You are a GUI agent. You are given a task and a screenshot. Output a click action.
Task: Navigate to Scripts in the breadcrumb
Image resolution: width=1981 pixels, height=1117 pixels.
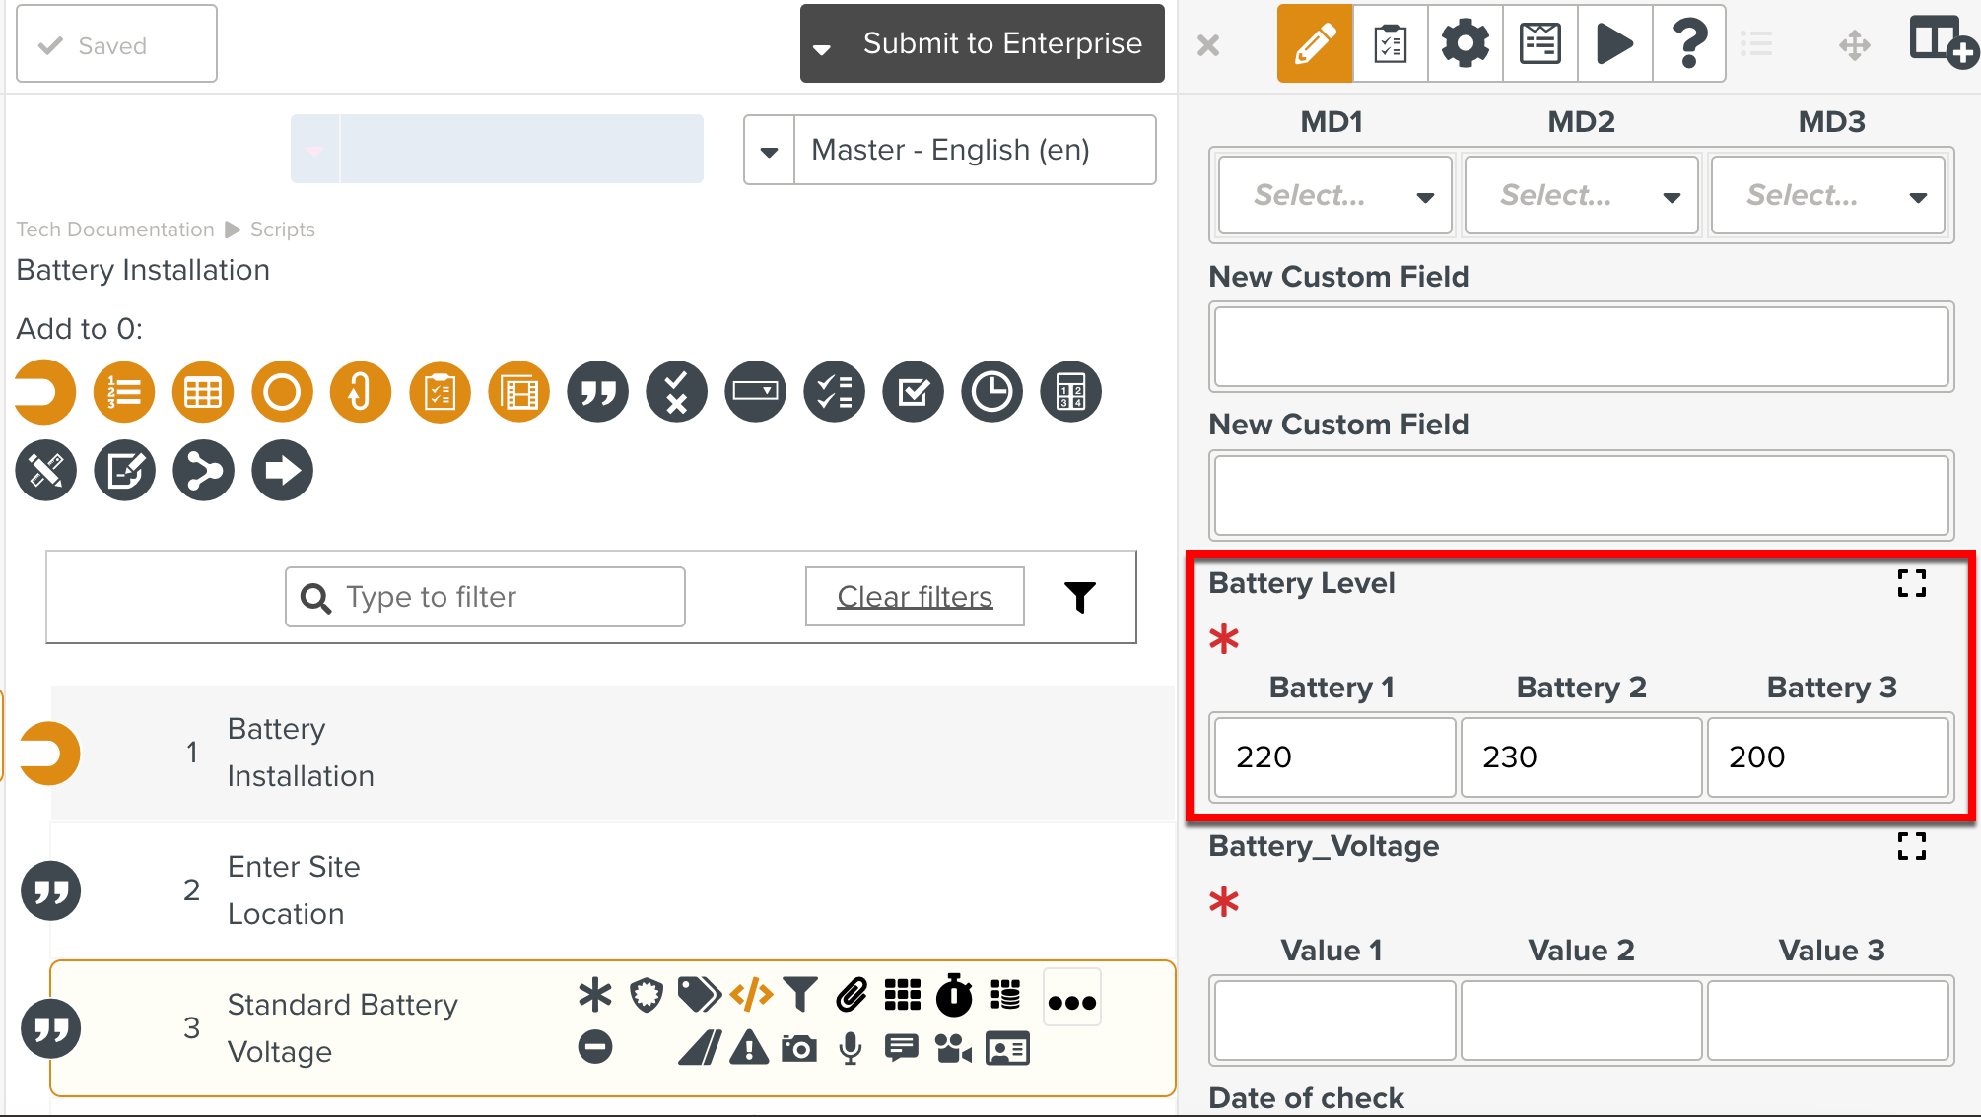coord(283,229)
